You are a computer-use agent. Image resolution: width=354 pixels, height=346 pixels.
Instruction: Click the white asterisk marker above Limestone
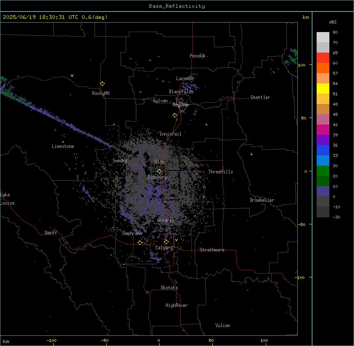pyautogui.click(x=63, y=142)
